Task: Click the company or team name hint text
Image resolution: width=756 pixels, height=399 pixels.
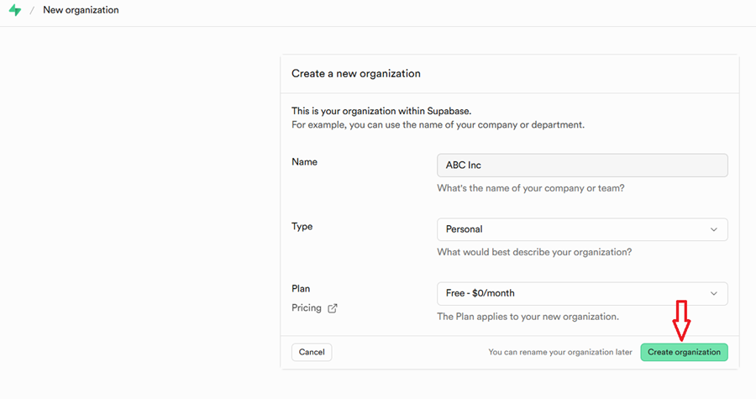Action: (530, 188)
